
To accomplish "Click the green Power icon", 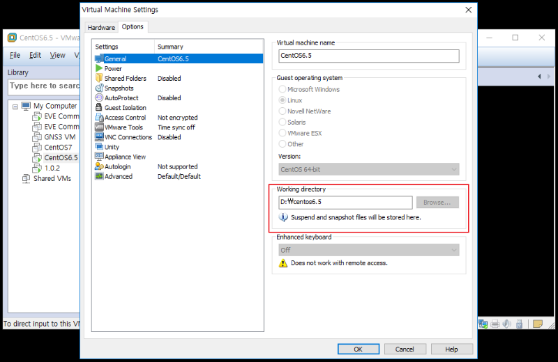I will 99,68.
